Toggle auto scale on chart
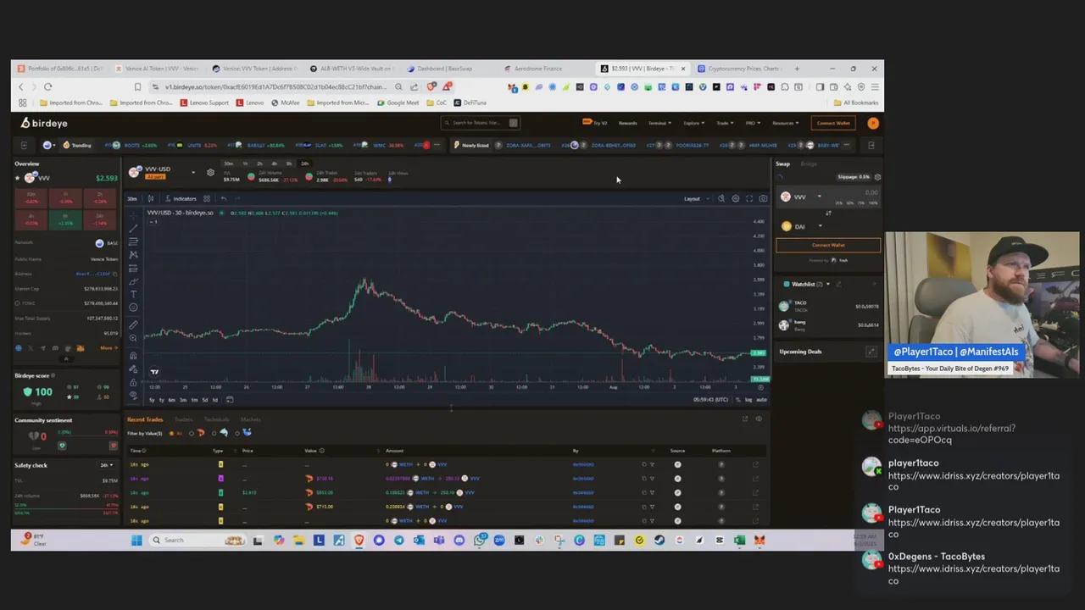The height and width of the screenshot is (610, 1085). tap(761, 400)
